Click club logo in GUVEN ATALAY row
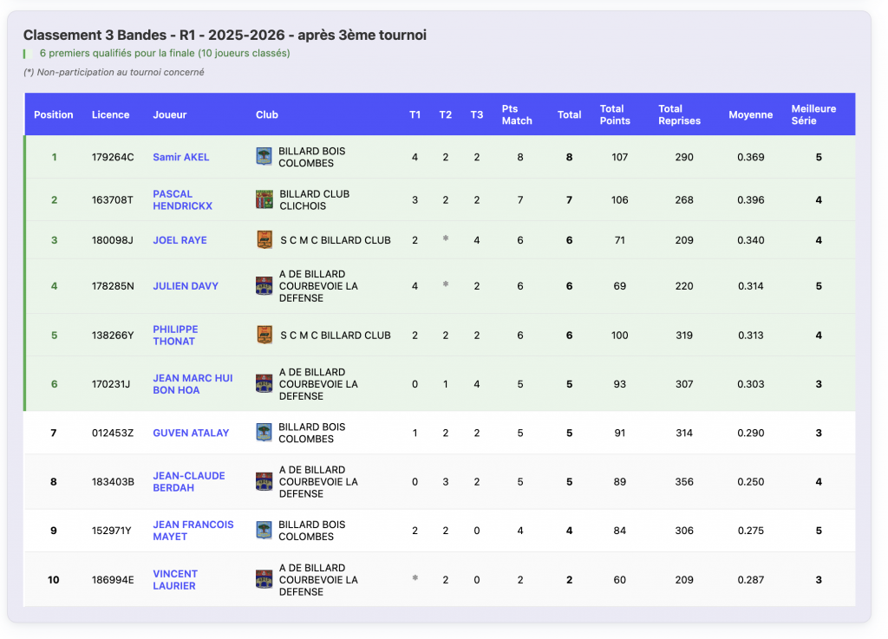The height and width of the screenshot is (639, 888). coord(264,433)
